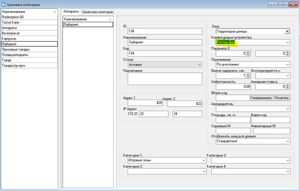Viewport: 300px width, 191px height.
Task: Open the Зона dropdown
Action: pyautogui.click(x=287, y=31)
